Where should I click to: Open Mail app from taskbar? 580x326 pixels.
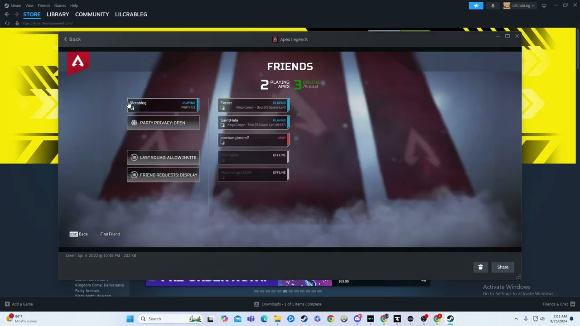click(x=237, y=319)
